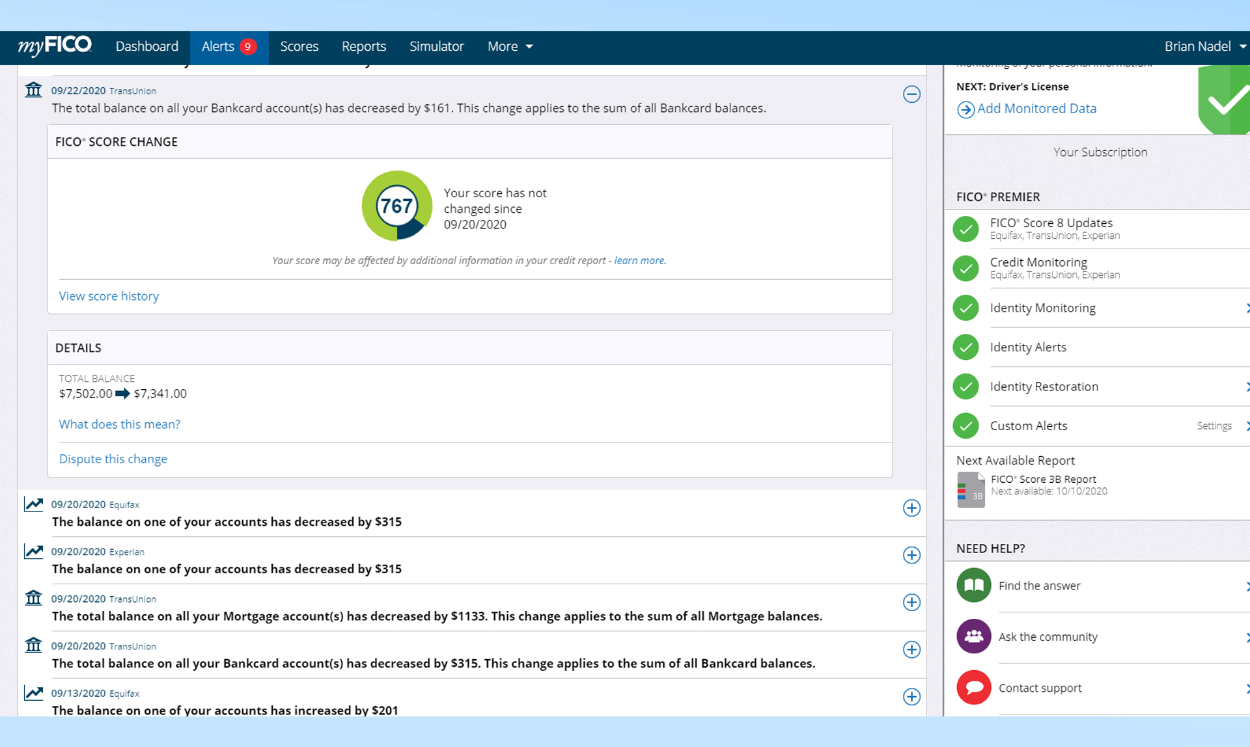The image size is (1250, 747).
Task: Click bank icon of 09/22/2020 alert
Action: point(33,90)
